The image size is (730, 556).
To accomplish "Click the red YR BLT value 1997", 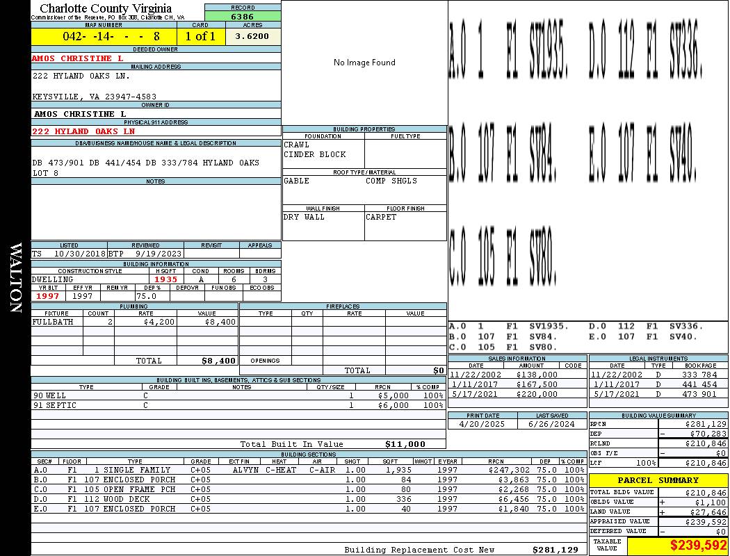I will (x=47, y=296).
